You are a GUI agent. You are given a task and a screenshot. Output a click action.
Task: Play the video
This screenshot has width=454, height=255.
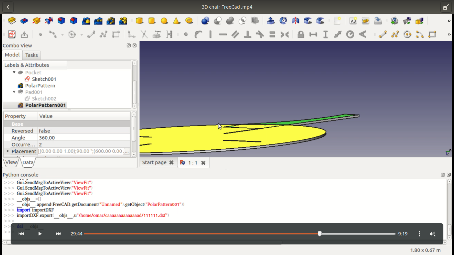tap(40, 234)
